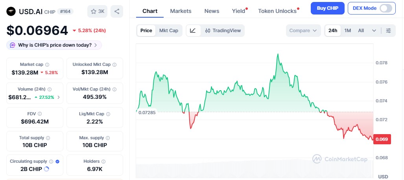The width and height of the screenshot is (404, 180).
Task: Click the red 0.069 current price label
Action: click(382, 140)
